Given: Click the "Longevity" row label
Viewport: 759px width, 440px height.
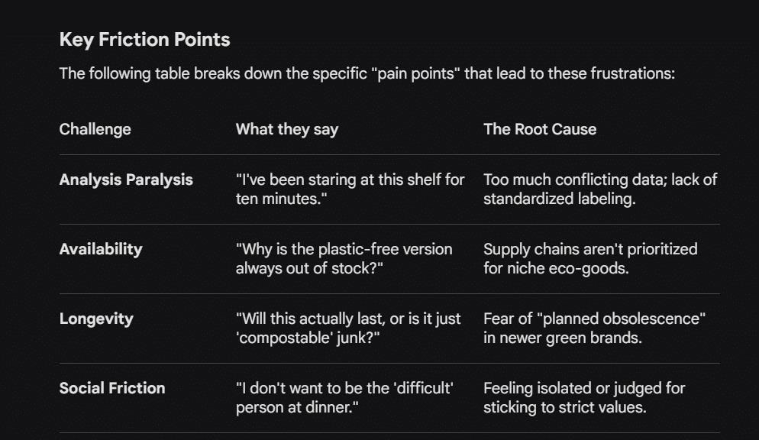Looking at the screenshot, I should (96, 319).
